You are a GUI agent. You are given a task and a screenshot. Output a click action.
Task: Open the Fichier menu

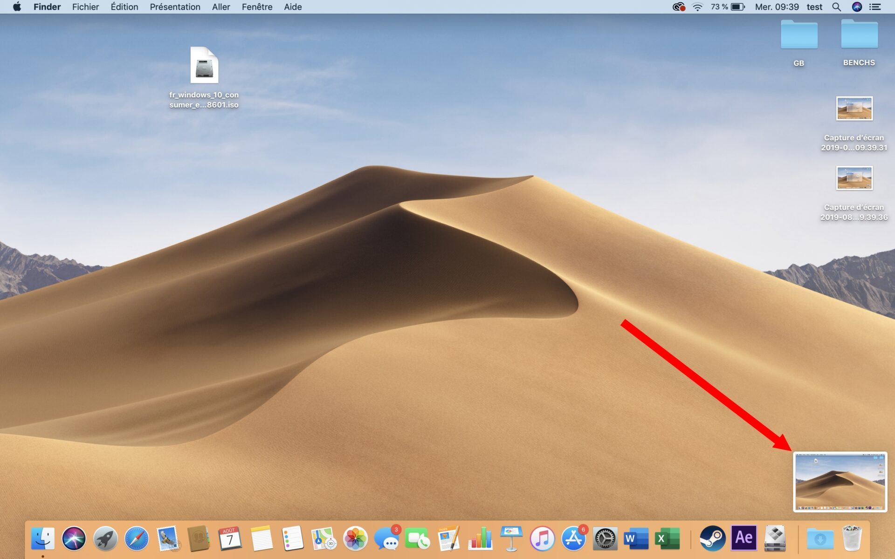[85, 7]
